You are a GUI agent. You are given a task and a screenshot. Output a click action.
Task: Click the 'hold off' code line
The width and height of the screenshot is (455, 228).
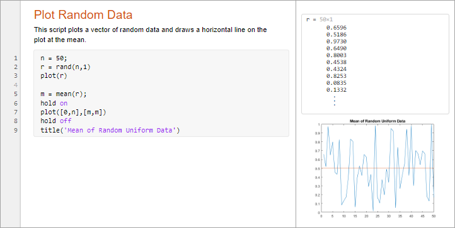coord(55,121)
